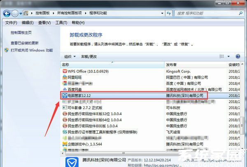Open the recent pages dropdown arrow
247x167 pixels.
point(21,14)
